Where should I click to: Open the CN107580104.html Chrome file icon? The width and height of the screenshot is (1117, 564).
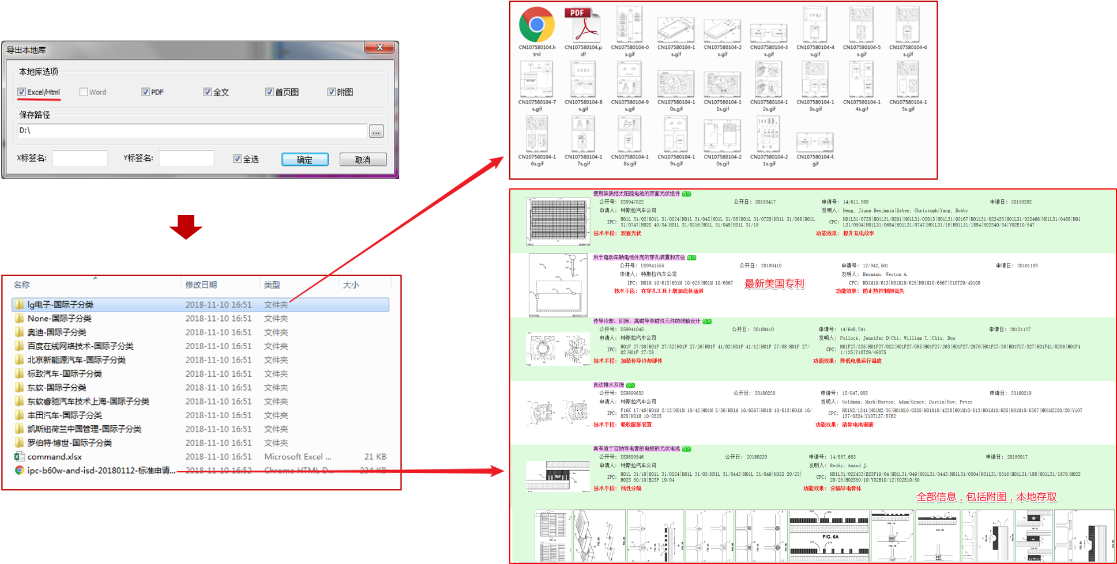(536, 25)
